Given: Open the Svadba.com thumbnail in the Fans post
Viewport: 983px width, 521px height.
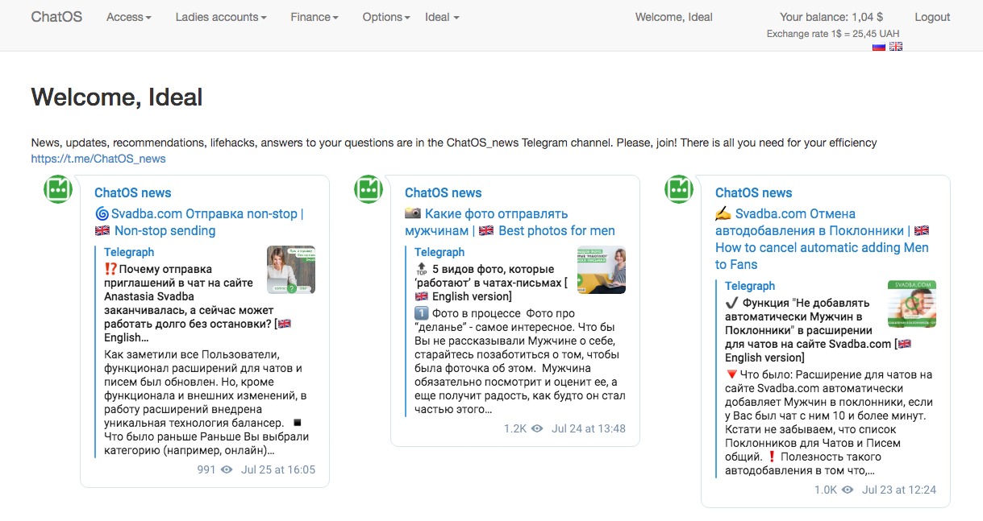Looking at the screenshot, I should coord(912,304).
